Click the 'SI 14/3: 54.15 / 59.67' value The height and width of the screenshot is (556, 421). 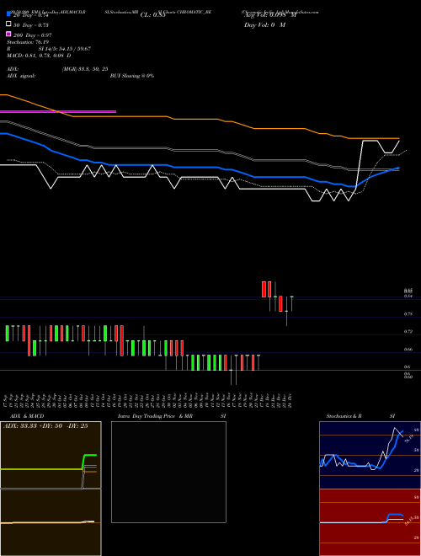[65, 49]
